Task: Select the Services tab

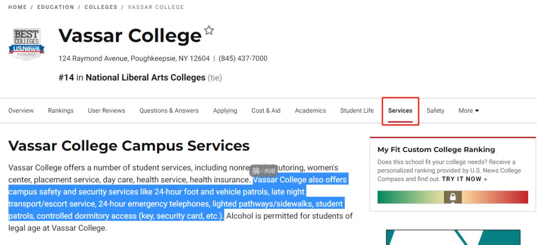Action: (400, 110)
